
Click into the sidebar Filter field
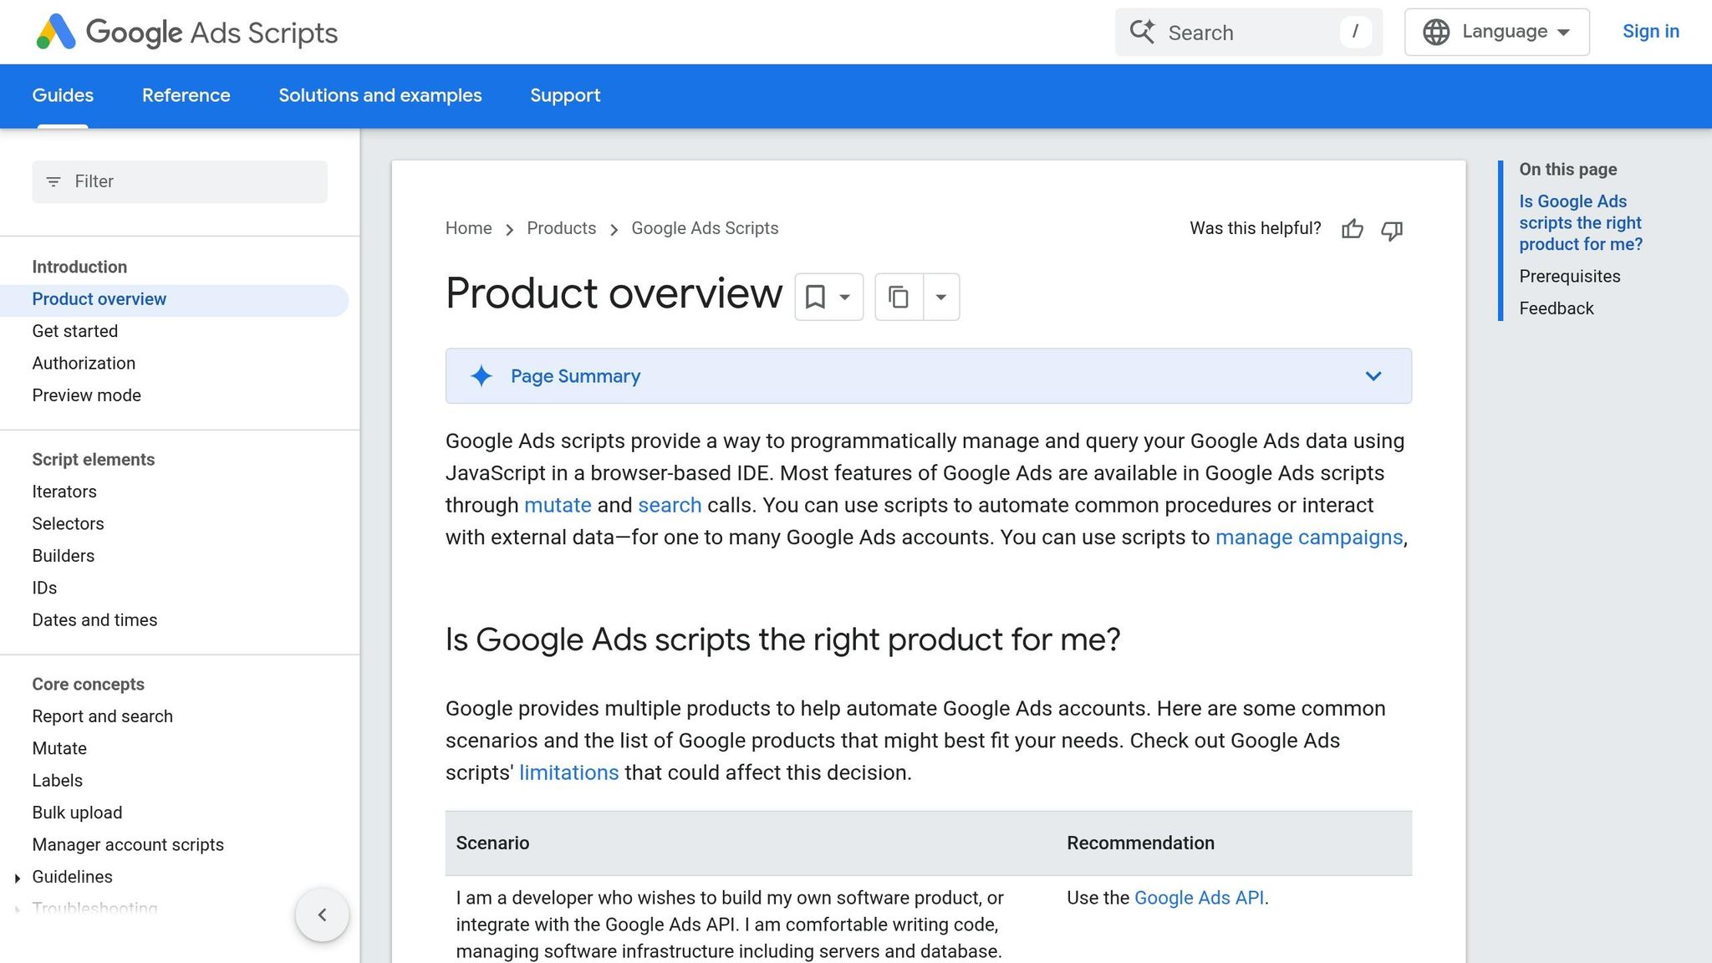tap(180, 181)
